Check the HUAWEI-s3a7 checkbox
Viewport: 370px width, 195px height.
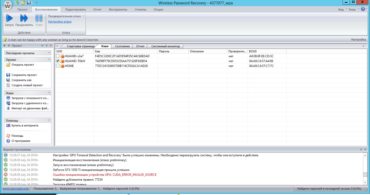tap(58, 56)
